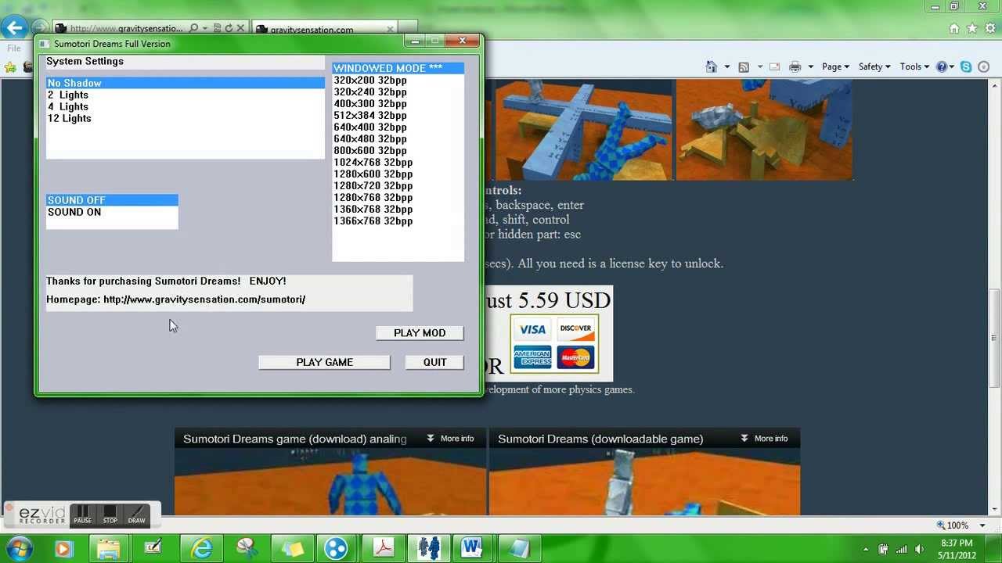Stop loading page in address bar

coord(240,28)
